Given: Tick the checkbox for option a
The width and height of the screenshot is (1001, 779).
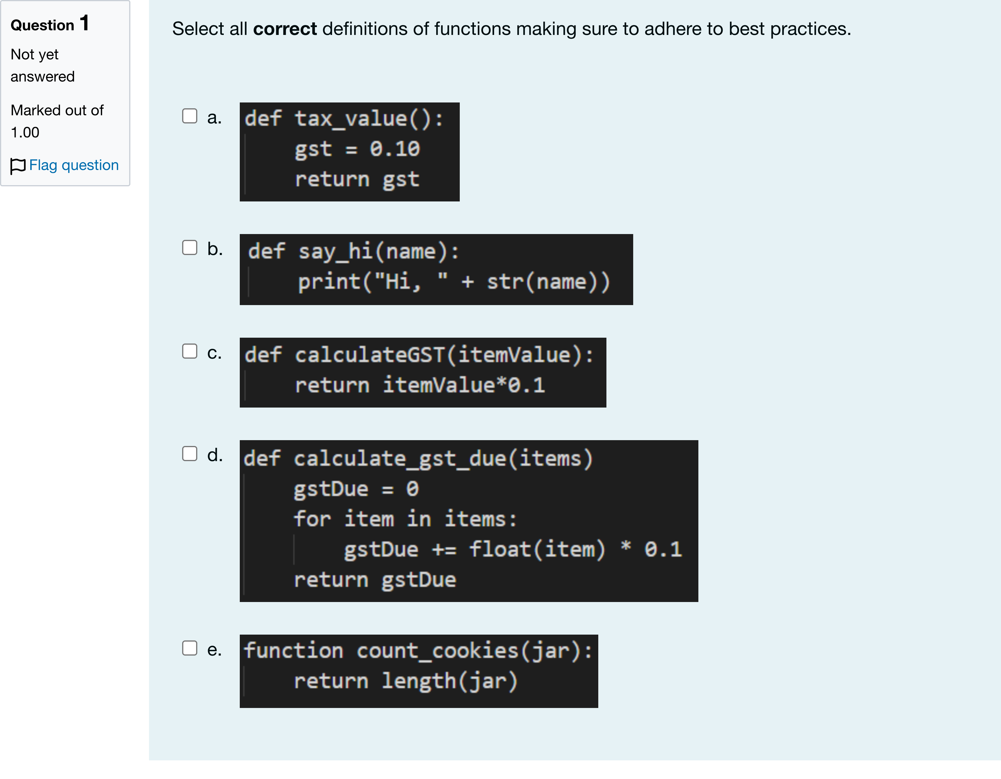Looking at the screenshot, I should click(x=190, y=116).
